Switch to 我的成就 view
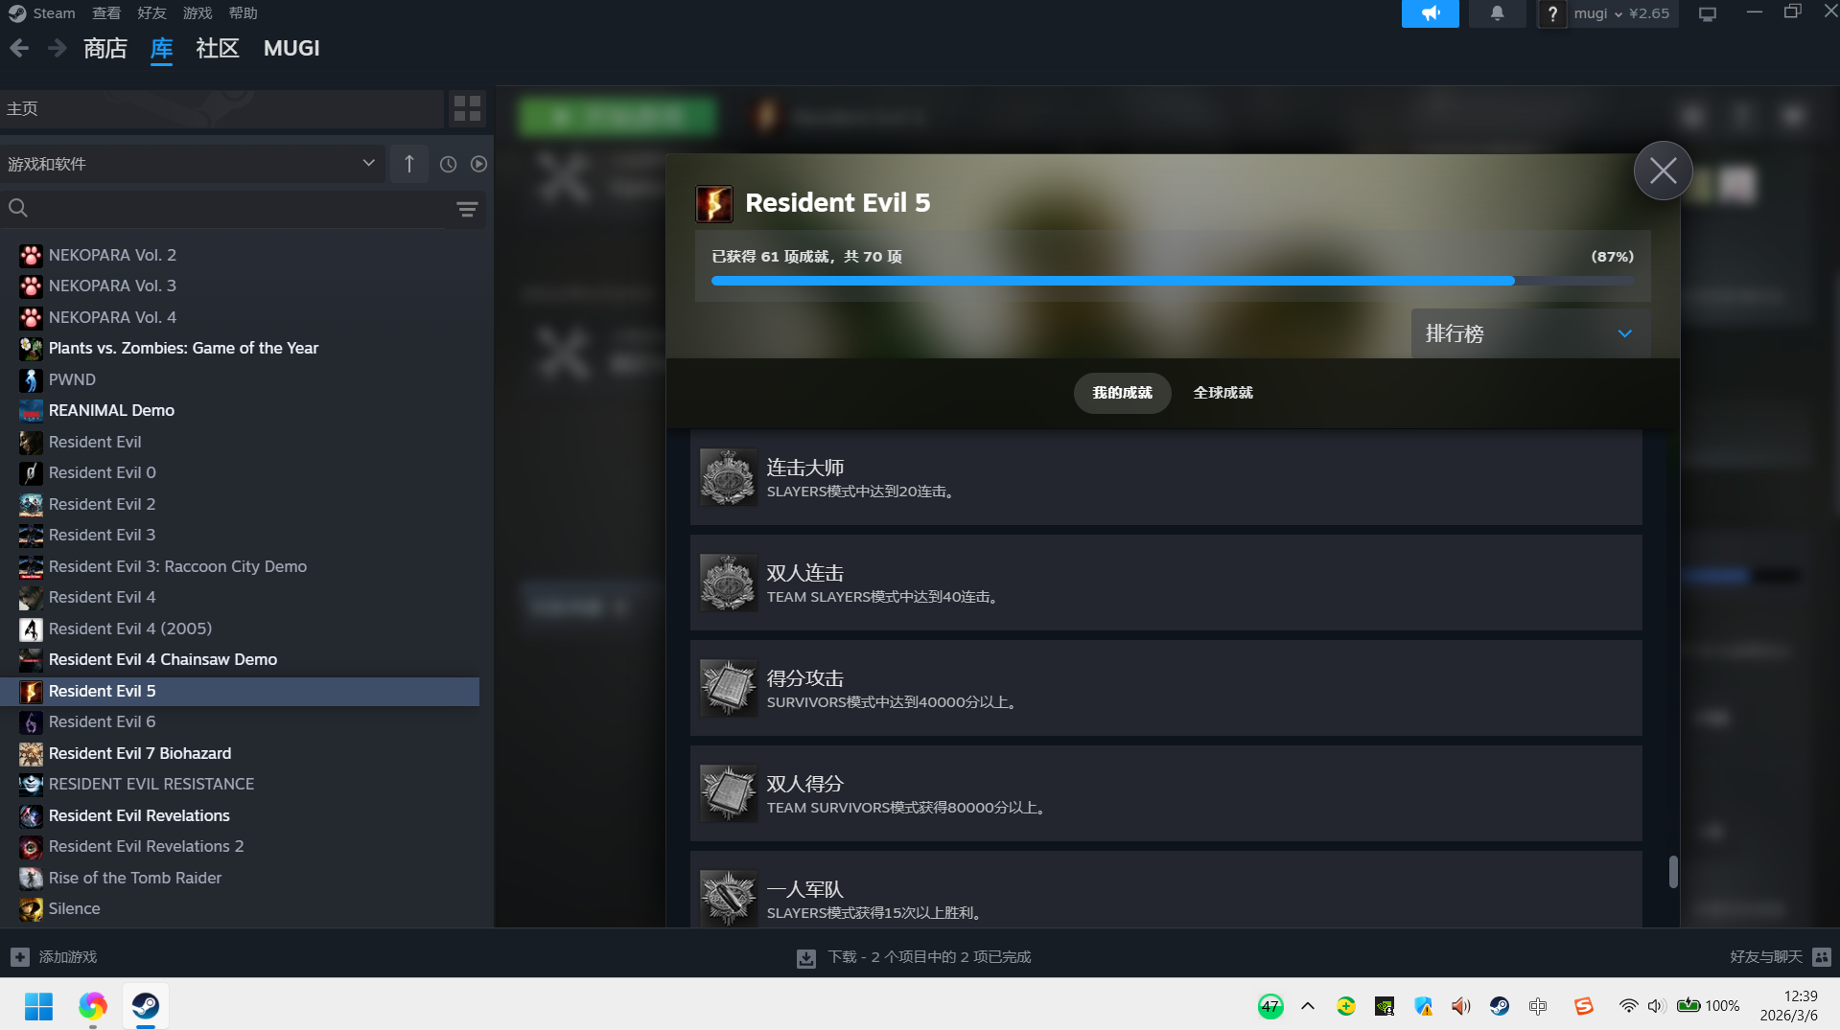1840x1030 pixels. (1122, 393)
